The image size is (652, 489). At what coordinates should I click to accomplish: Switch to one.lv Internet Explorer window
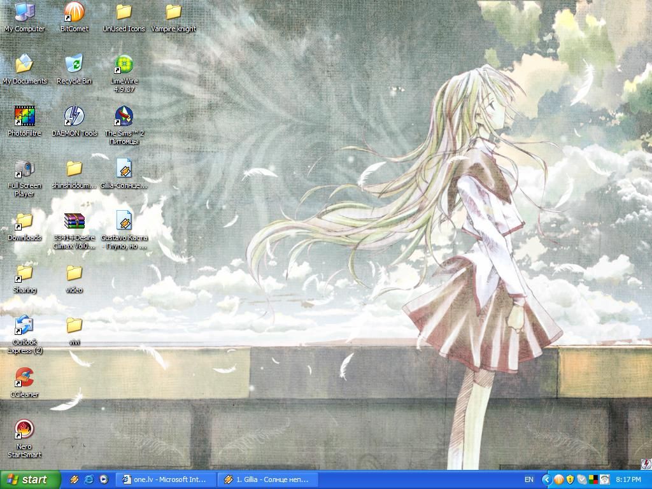(166, 479)
